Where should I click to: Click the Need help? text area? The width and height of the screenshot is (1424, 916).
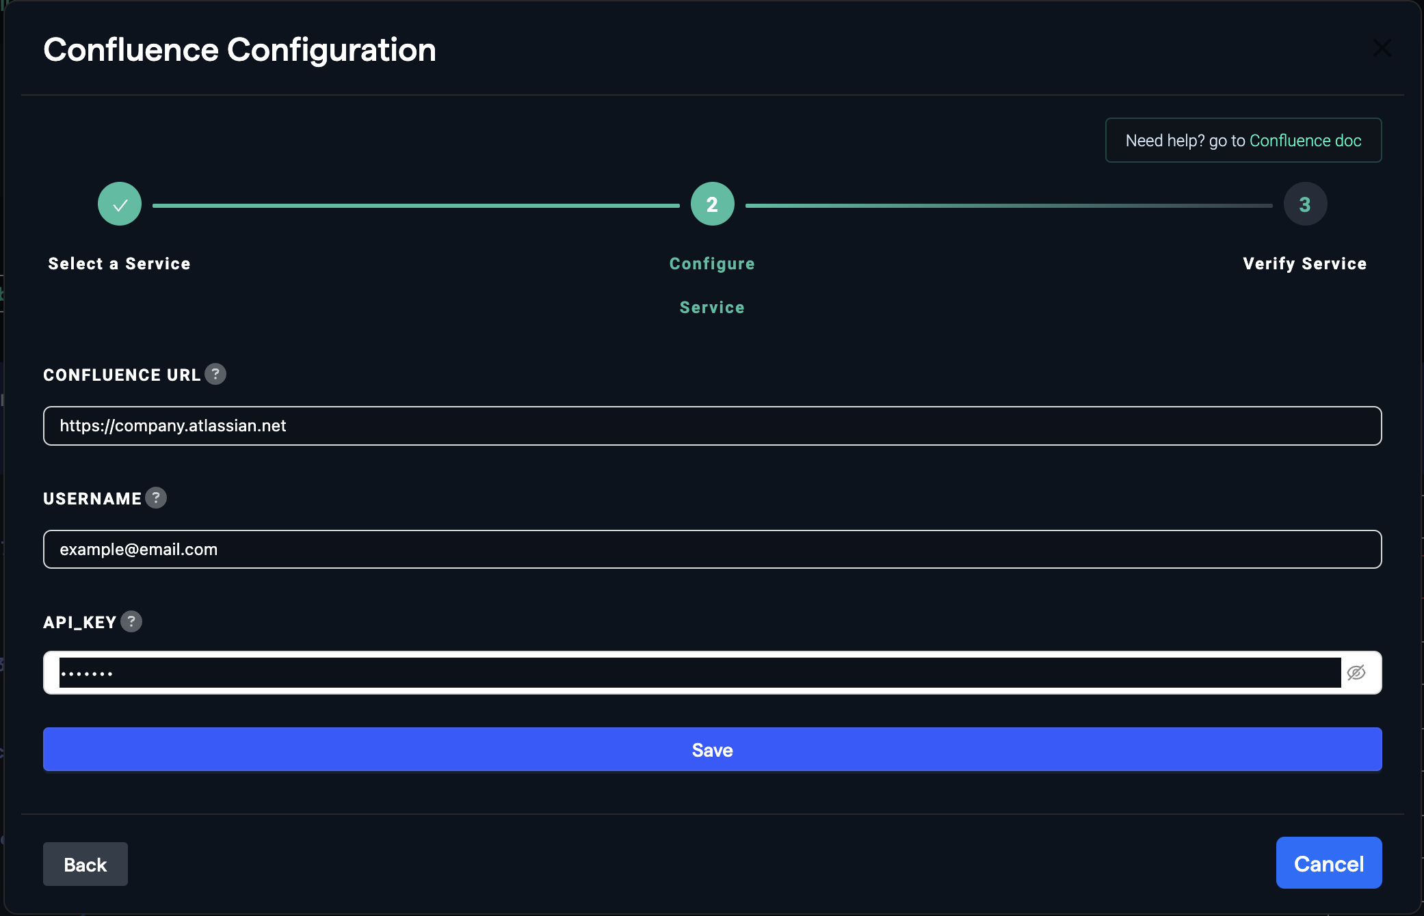pos(1243,140)
